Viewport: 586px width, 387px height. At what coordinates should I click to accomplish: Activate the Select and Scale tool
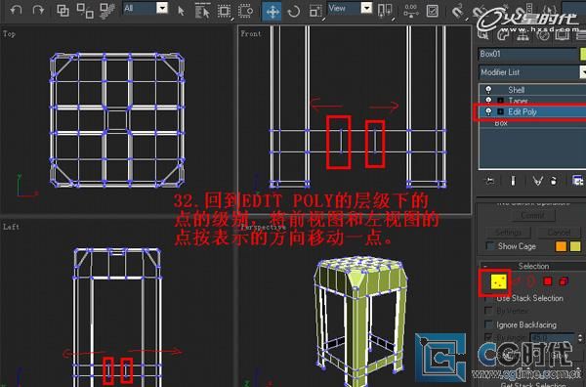pyautogui.click(x=315, y=11)
